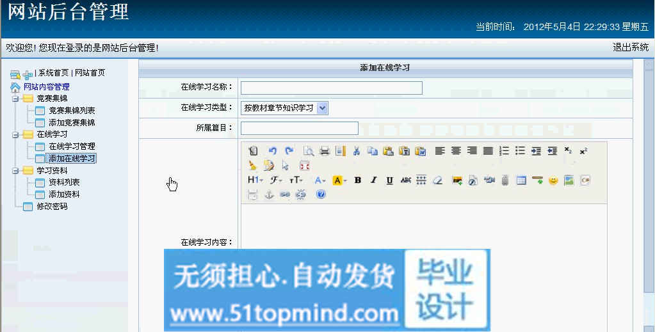Align text right in editor
The width and height of the screenshot is (655, 332).
tap(472, 151)
